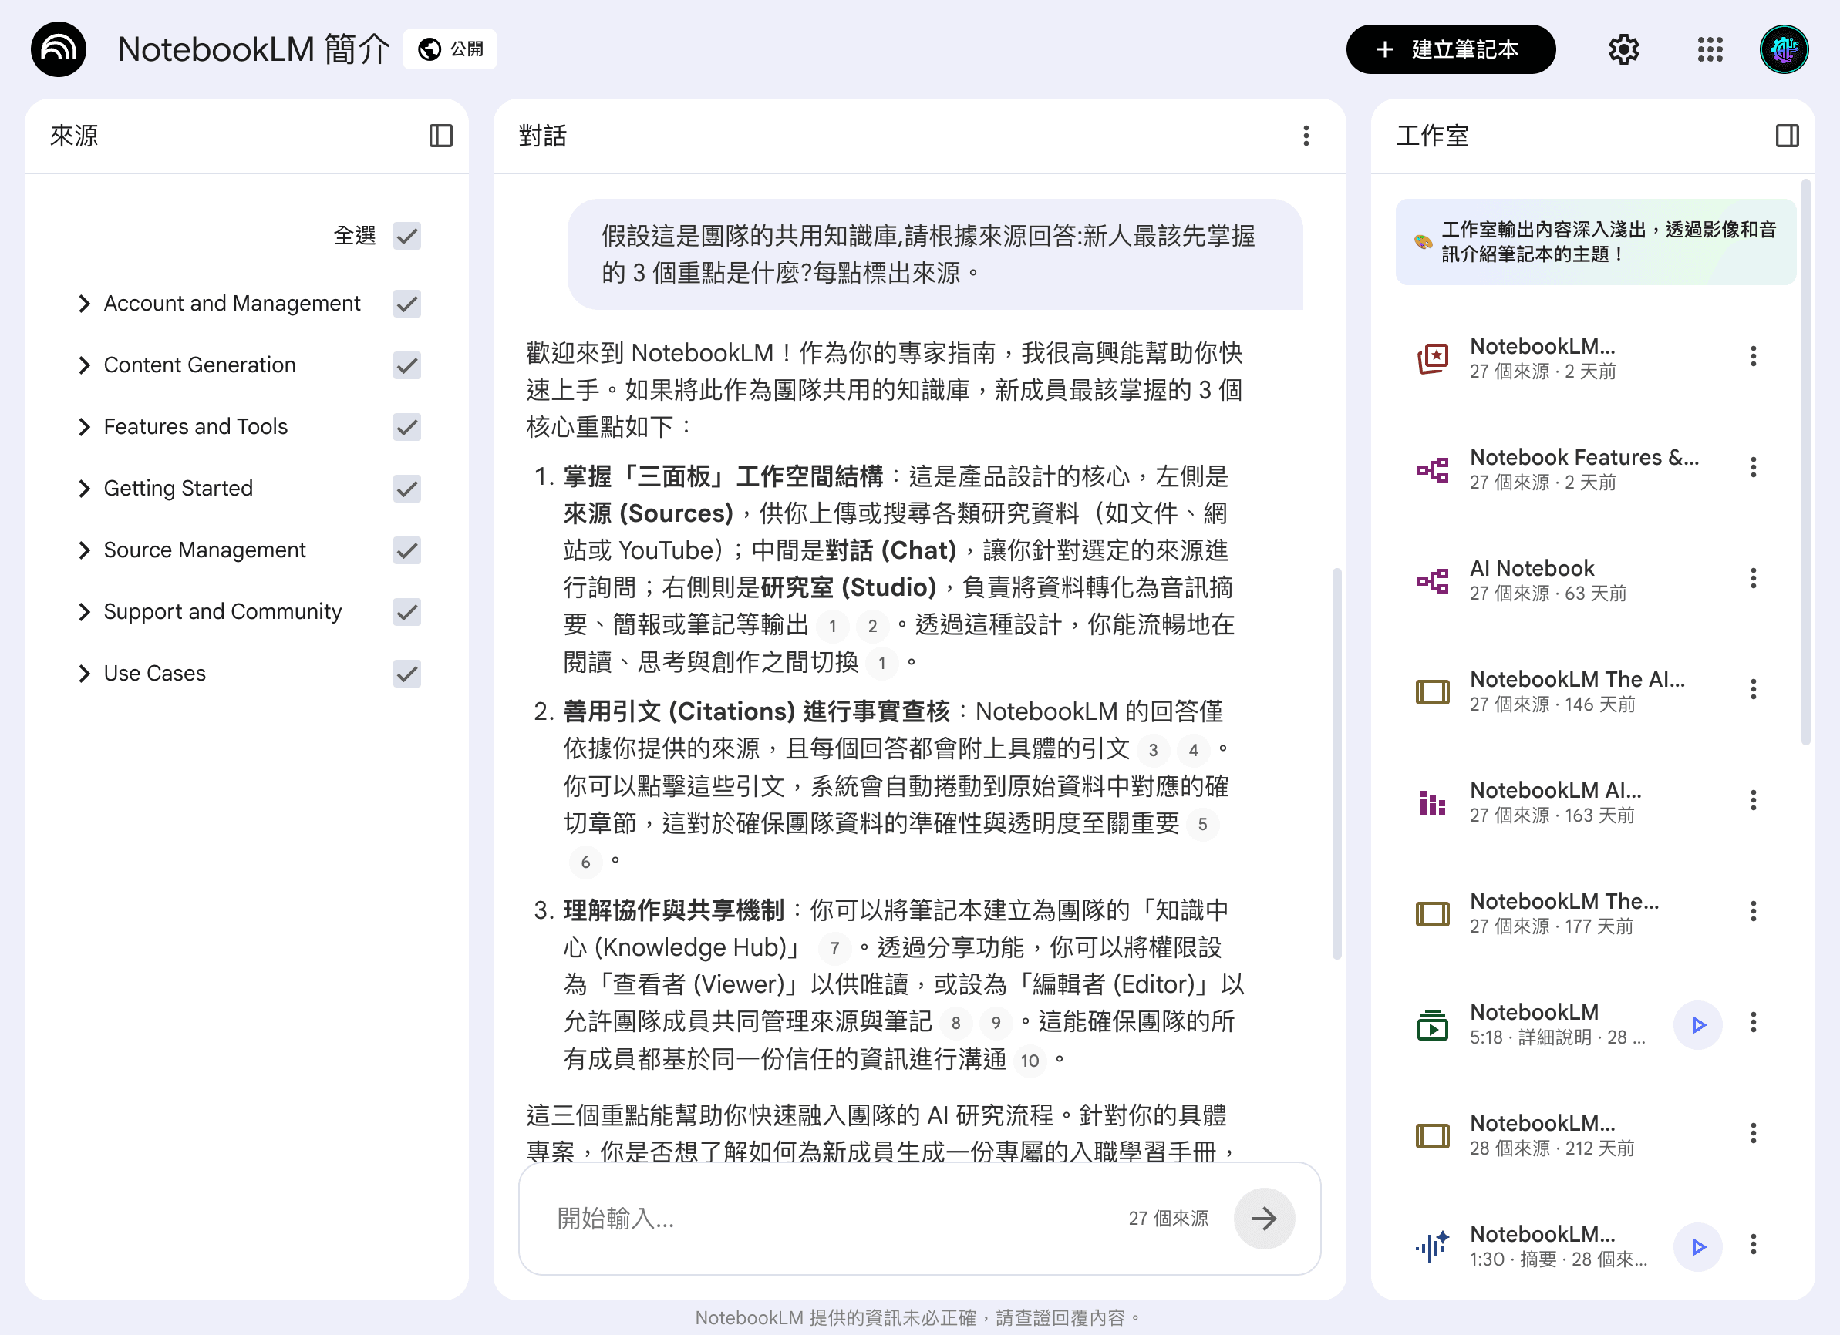1840x1335 pixels.
Task: Open citation 10 in the answer
Action: (x=1030, y=1061)
